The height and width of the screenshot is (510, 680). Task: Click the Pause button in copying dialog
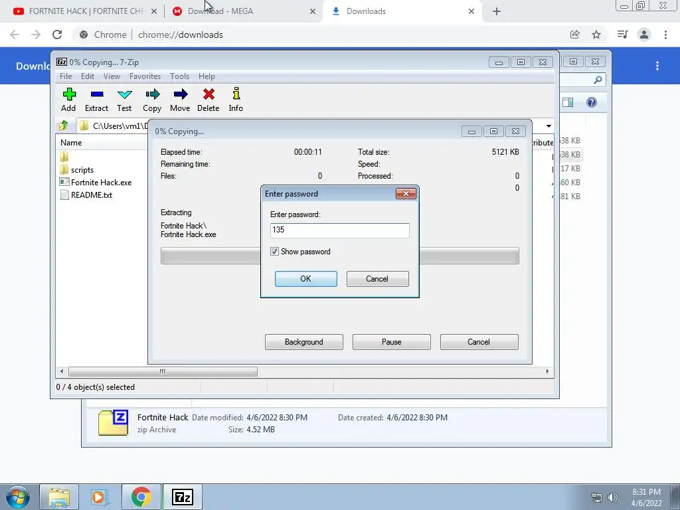pyautogui.click(x=392, y=342)
